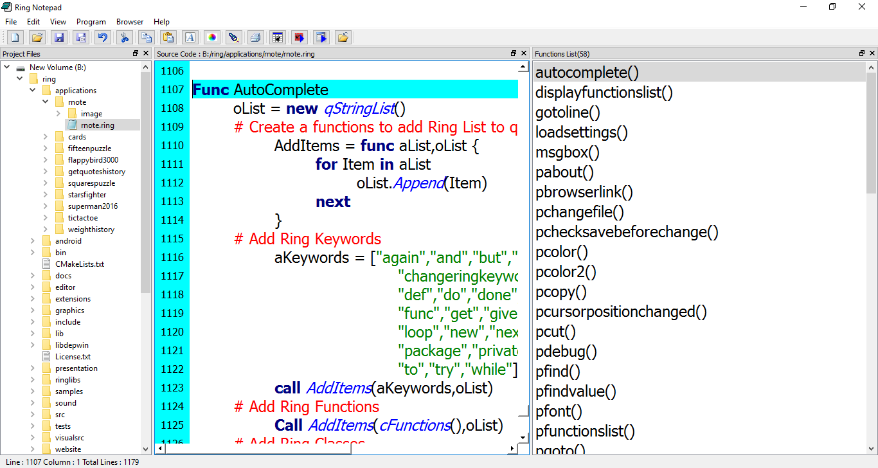Cut selection using the scissors icon
This screenshot has height=468, width=878.
click(x=125, y=37)
